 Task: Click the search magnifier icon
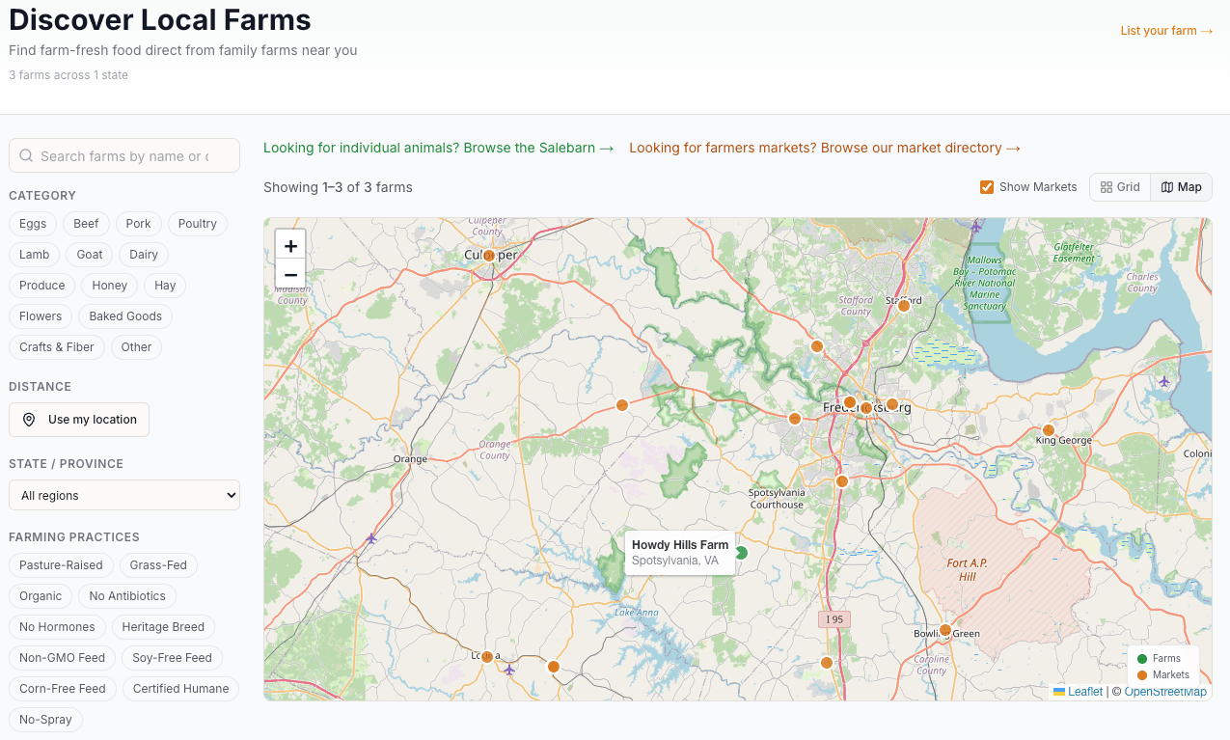26,155
